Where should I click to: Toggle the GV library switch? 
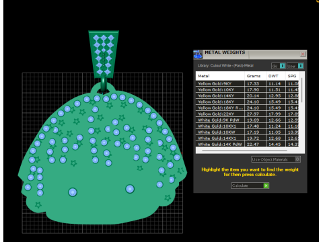(278, 66)
